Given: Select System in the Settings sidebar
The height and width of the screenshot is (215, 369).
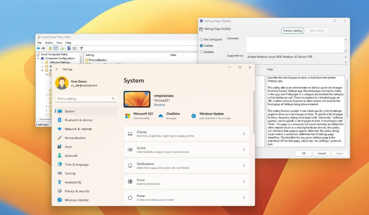Looking at the screenshot, I should point(86,111).
